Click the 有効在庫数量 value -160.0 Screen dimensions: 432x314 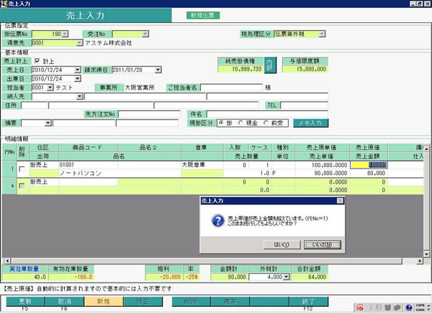(71, 277)
